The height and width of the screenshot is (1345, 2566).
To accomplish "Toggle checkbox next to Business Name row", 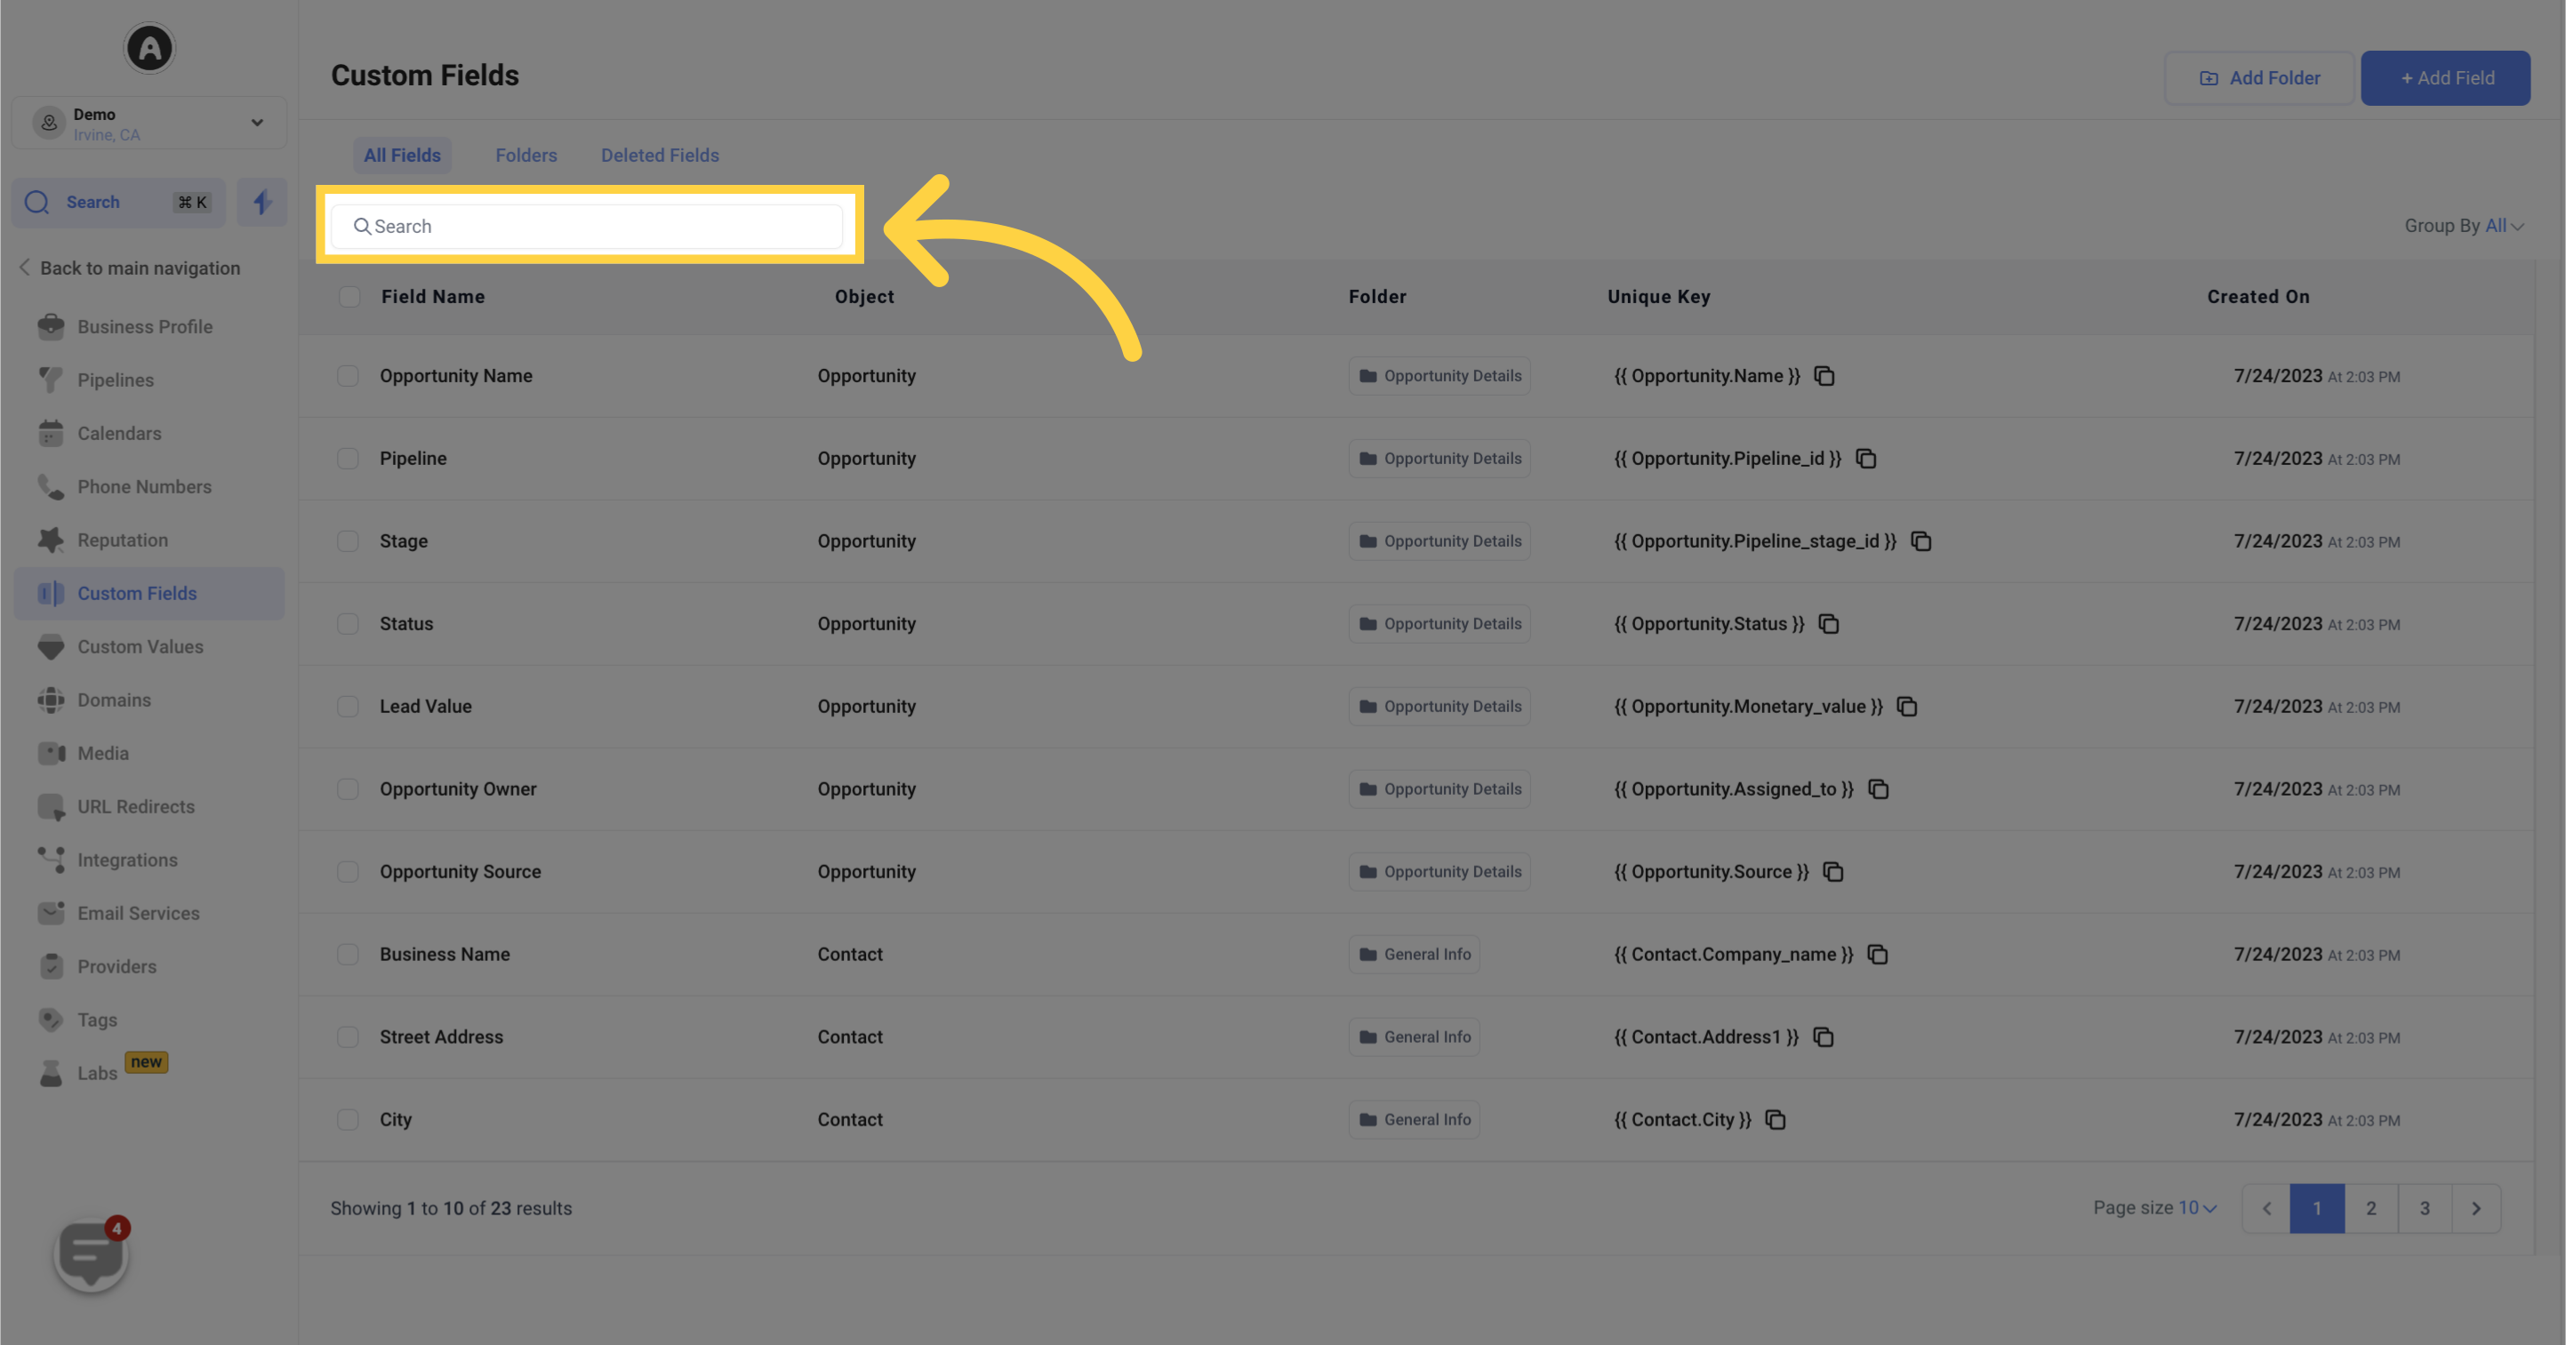I will pyautogui.click(x=346, y=953).
